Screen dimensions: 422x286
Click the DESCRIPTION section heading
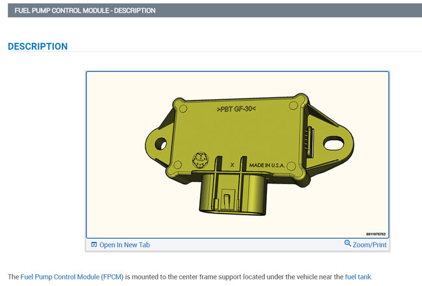point(38,47)
